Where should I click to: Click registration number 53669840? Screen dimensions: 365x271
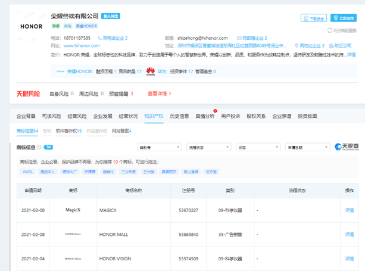click(188, 235)
